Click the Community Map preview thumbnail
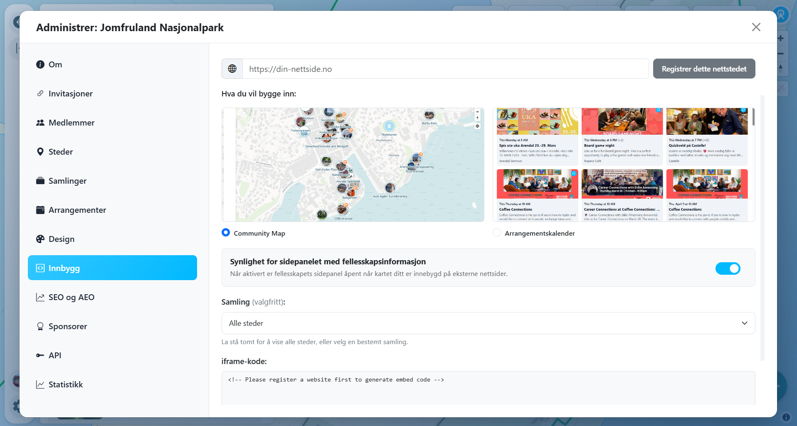 tap(353, 165)
